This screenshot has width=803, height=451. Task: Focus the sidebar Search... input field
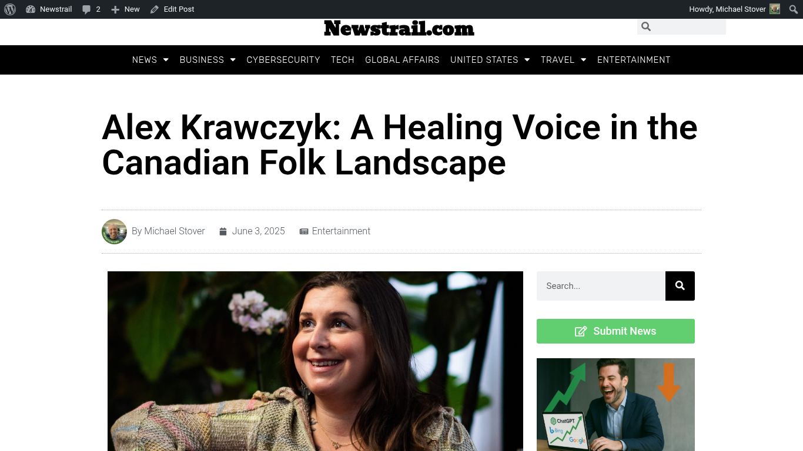click(x=601, y=286)
